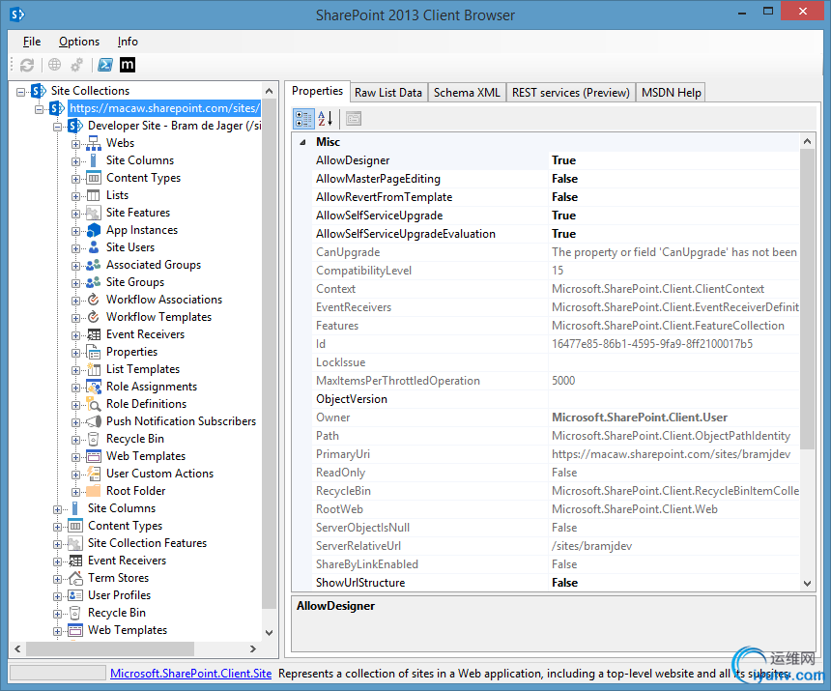Image resolution: width=831 pixels, height=691 pixels.
Task: Click the MaxItemsPerThrottledOperation value 5000
Action: tap(562, 381)
